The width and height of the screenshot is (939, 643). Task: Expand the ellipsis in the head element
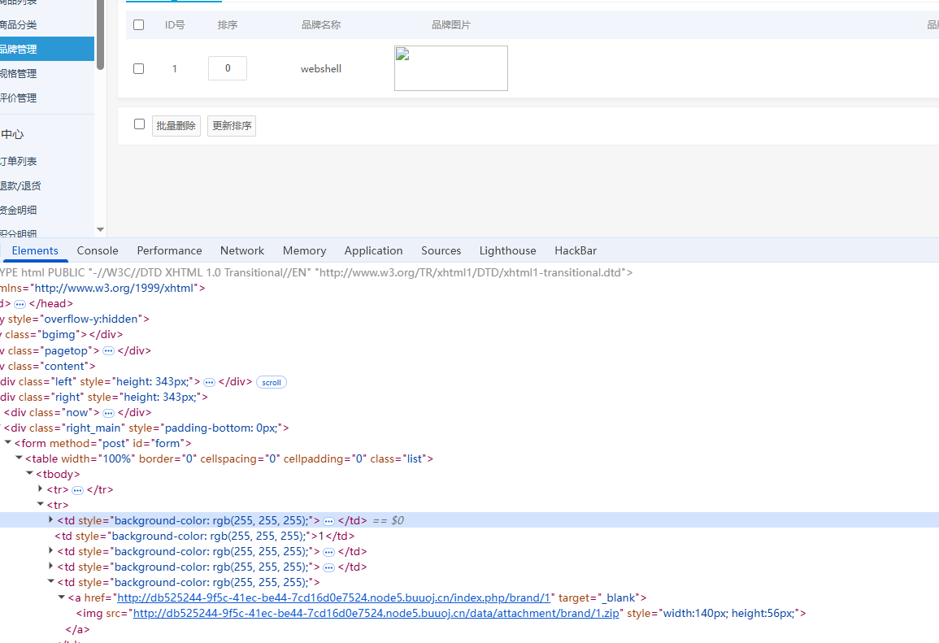point(20,304)
